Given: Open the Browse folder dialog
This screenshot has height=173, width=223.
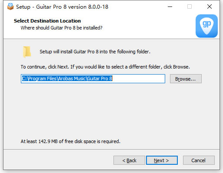Looking at the screenshot, I should click(186, 79).
